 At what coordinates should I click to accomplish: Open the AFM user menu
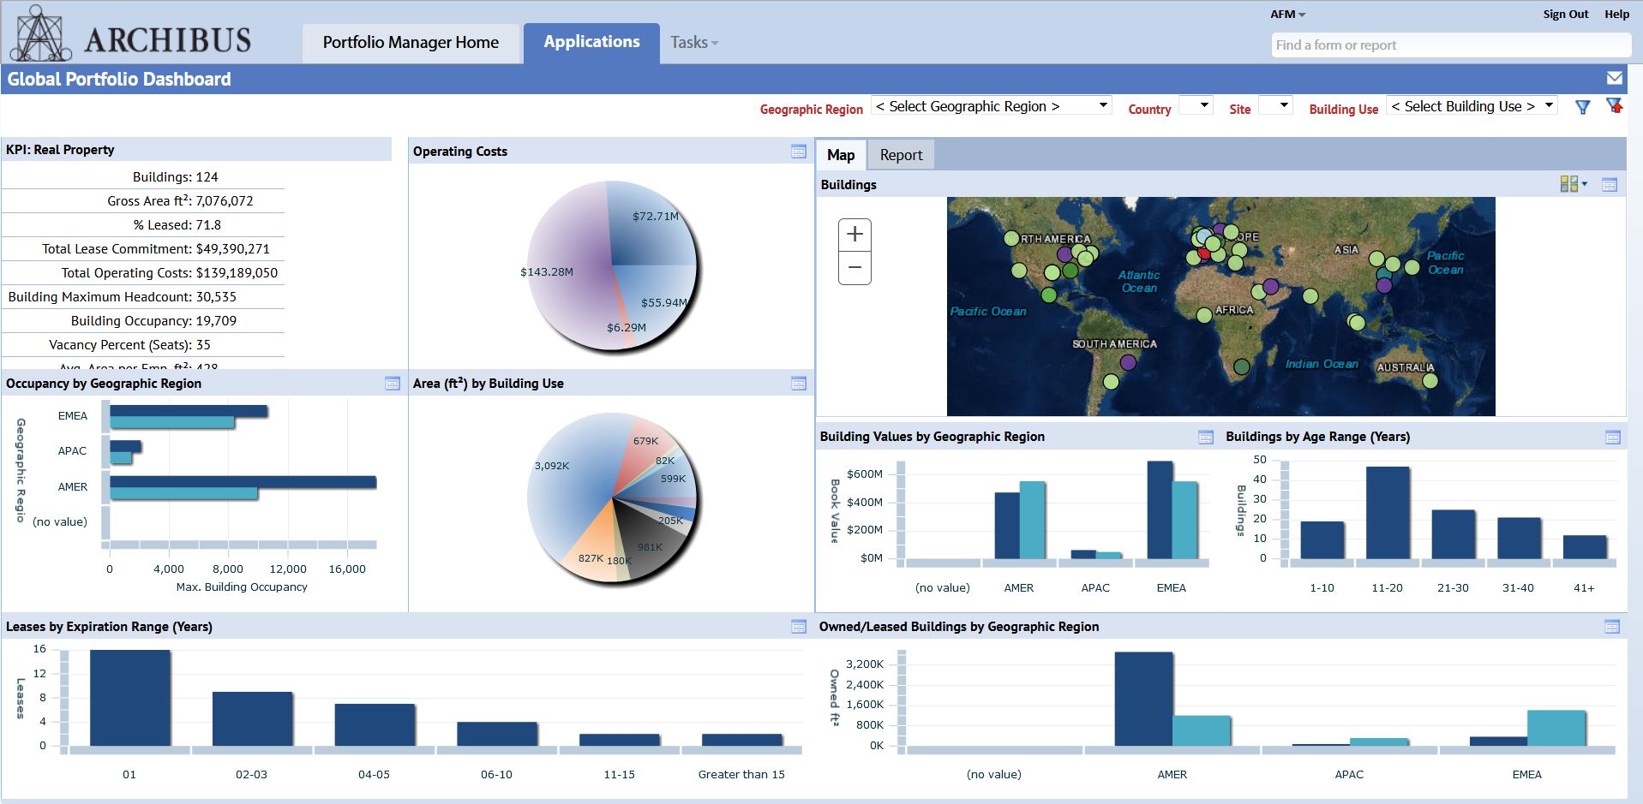click(x=1287, y=15)
